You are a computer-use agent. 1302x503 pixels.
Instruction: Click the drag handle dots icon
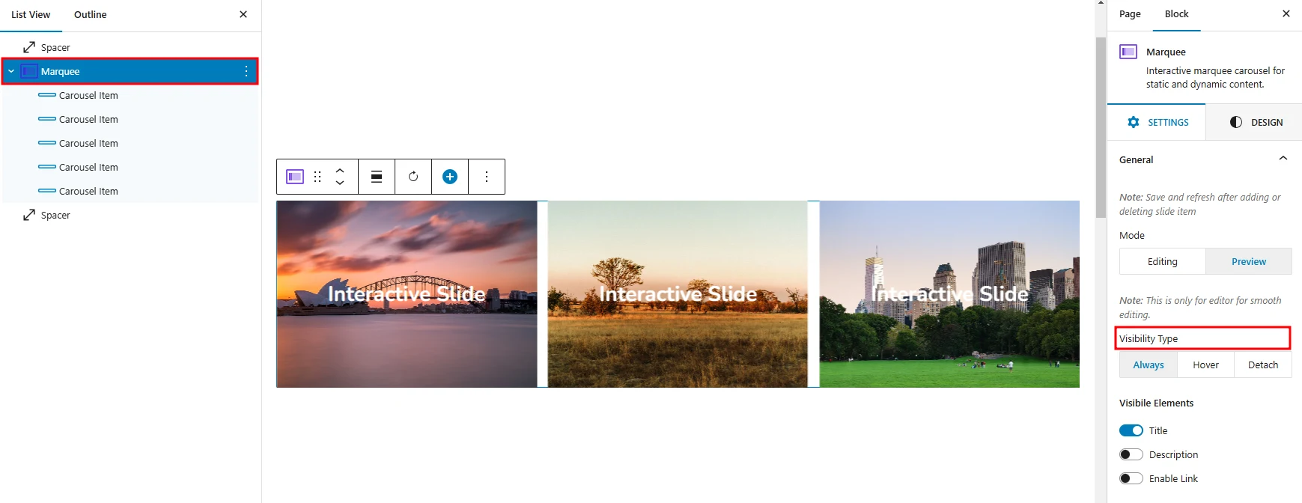(317, 177)
